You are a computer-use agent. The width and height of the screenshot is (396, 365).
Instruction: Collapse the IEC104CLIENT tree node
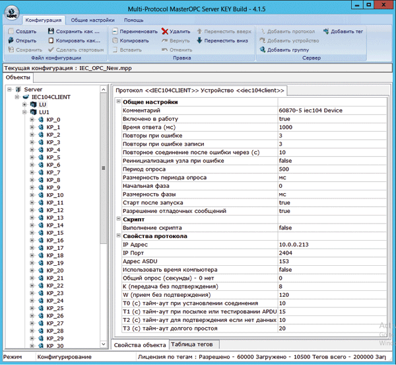(x=17, y=97)
